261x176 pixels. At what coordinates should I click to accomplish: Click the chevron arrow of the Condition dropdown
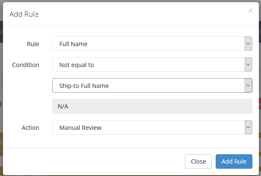pos(248,65)
